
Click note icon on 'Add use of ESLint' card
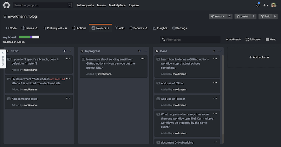(x=158, y=83)
